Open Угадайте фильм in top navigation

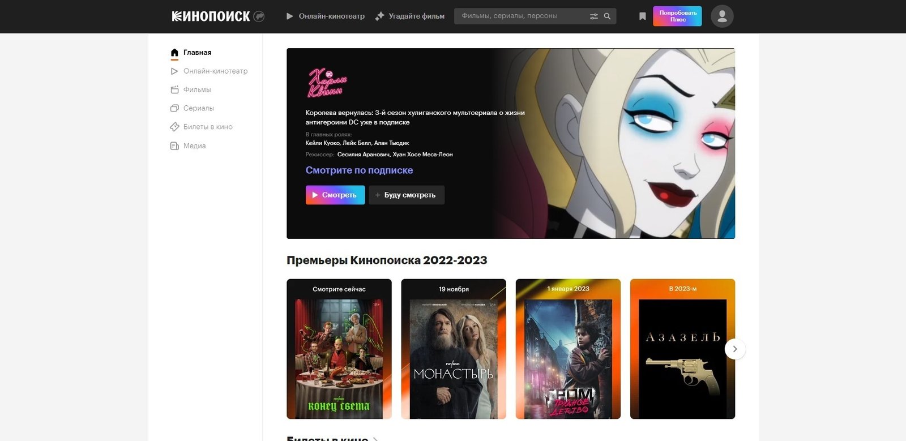[x=417, y=16]
